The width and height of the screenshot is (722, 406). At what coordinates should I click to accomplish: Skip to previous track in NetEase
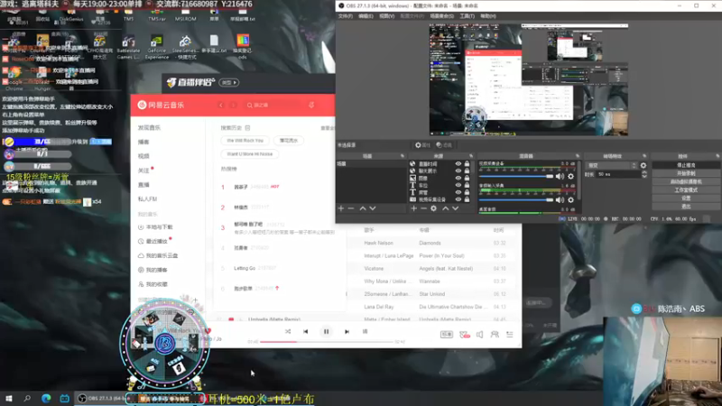pos(306,331)
